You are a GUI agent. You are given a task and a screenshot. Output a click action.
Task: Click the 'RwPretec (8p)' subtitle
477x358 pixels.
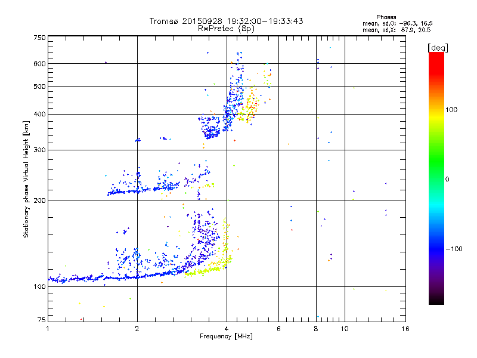226,29
